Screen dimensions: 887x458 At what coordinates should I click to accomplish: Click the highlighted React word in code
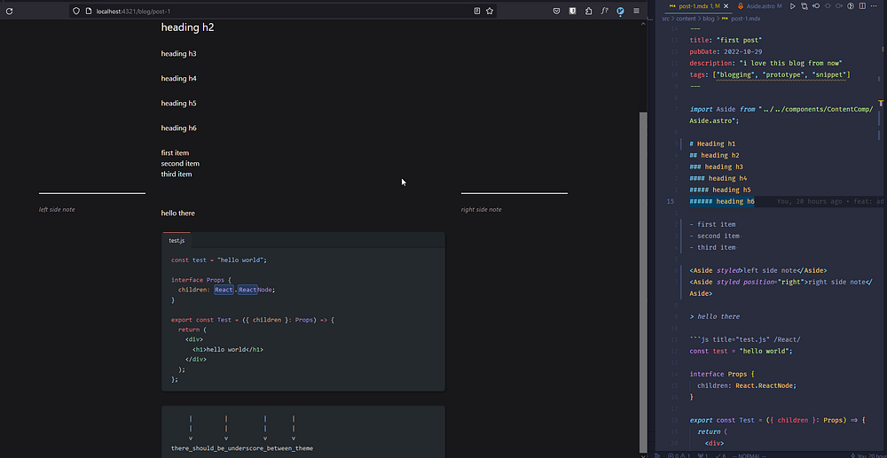click(x=224, y=290)
